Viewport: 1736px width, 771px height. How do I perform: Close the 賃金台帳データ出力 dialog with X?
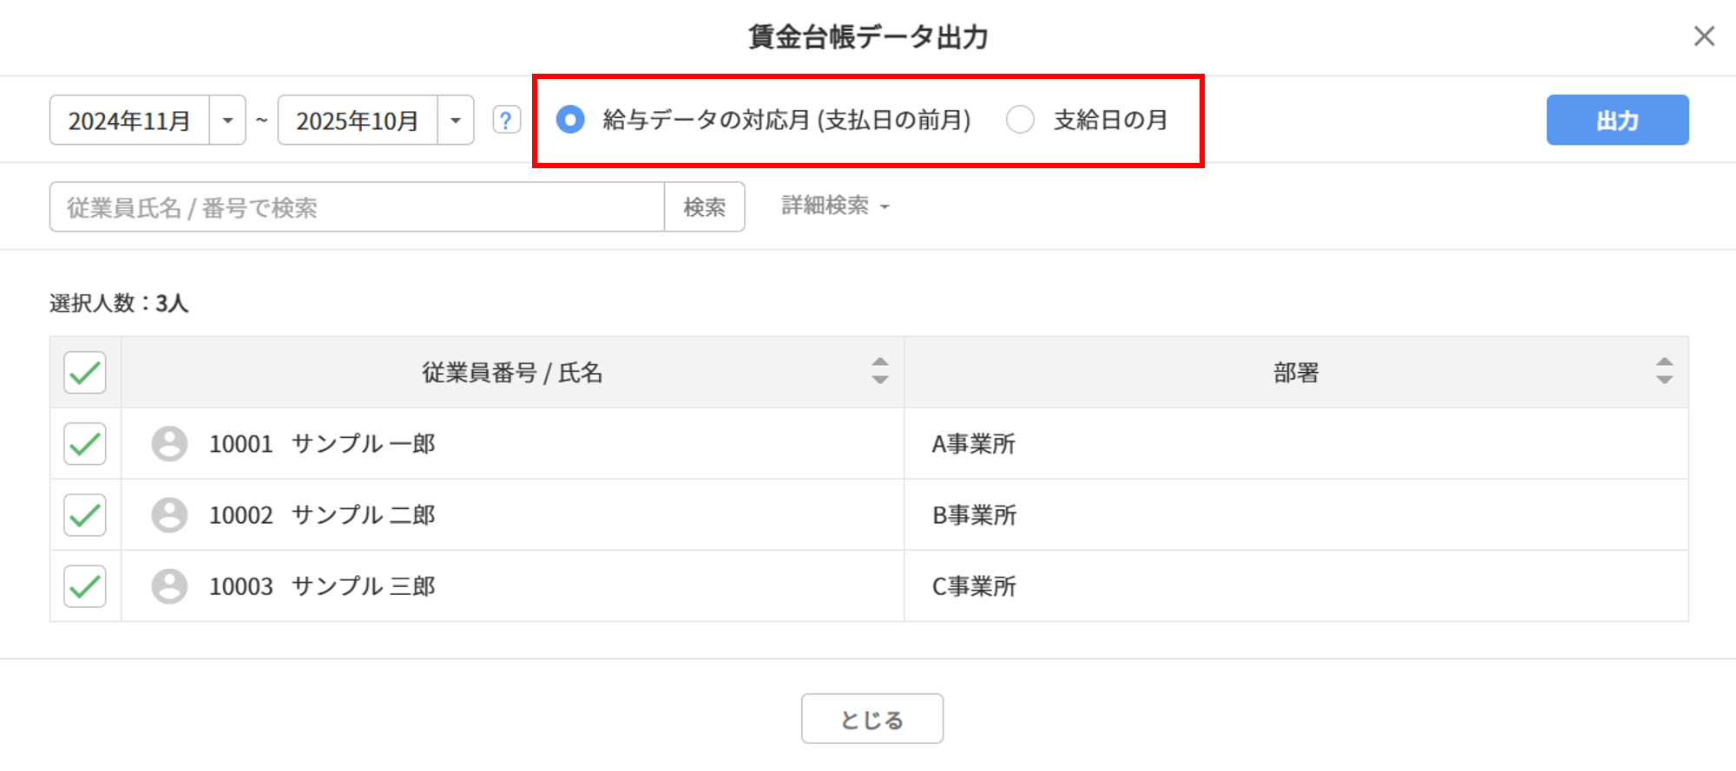pyautogui.click(x=1704, y=36)
